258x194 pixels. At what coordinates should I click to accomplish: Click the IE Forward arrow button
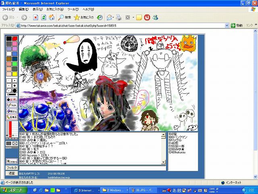point(24,17)
